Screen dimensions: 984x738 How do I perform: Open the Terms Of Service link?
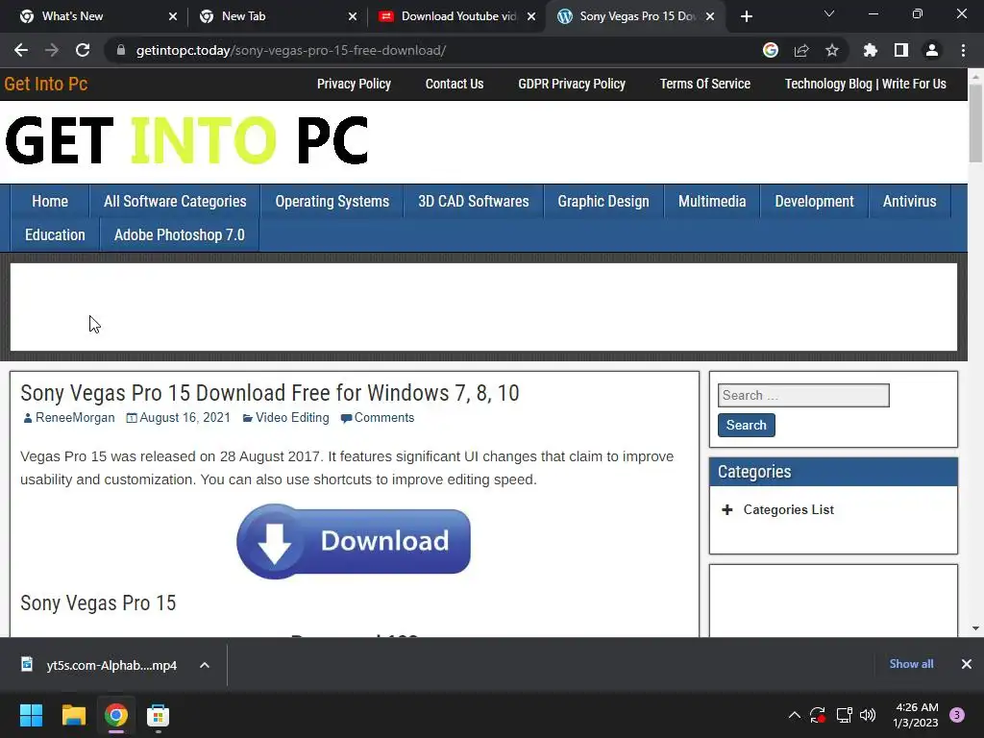click(x=704, y=85)
